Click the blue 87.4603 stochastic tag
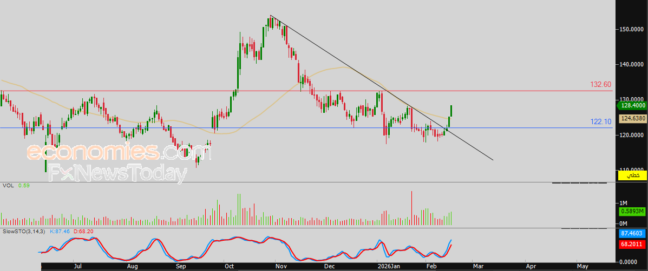Screen dimensions: 648x271 coord(632,234)
